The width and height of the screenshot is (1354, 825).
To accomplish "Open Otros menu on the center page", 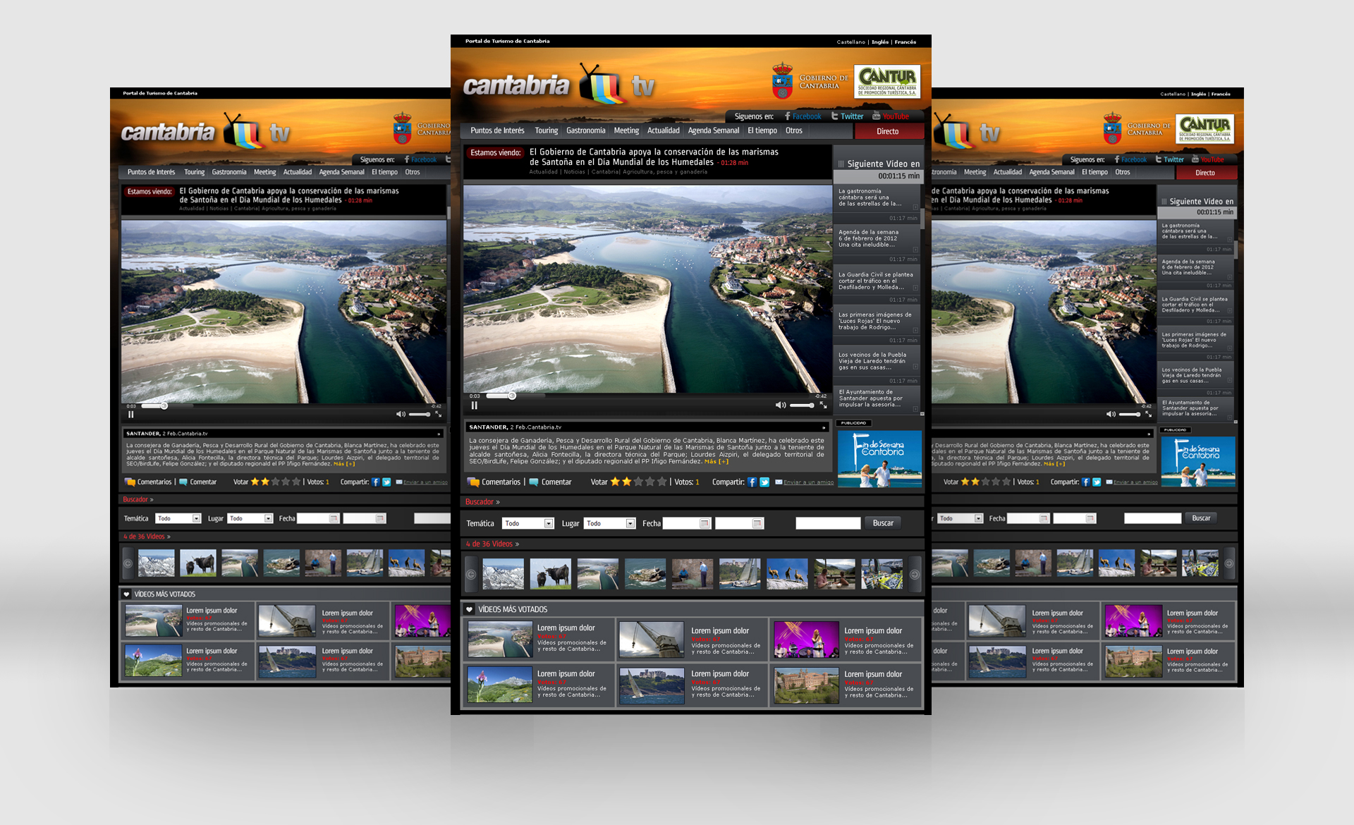I will (x=794, y=130).
